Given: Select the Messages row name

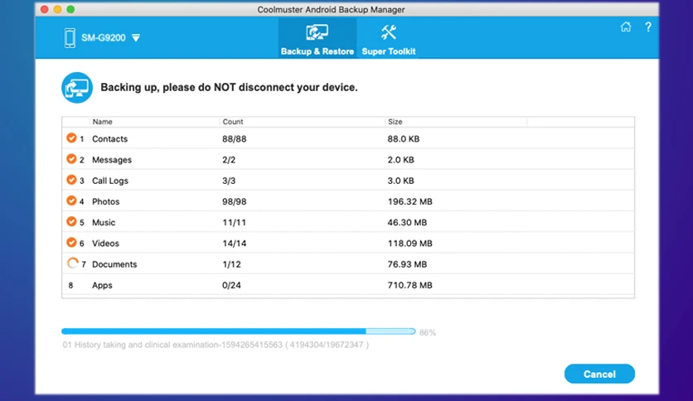Looking at the screenshot, I should tap(112, 160).
